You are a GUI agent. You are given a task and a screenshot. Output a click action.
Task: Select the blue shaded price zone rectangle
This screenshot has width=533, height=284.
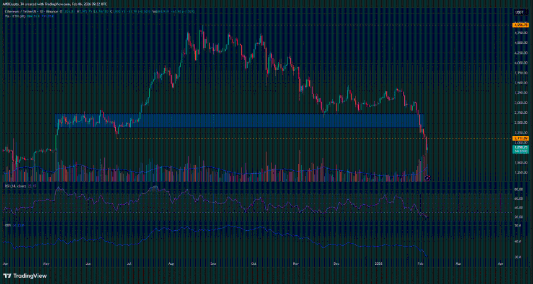click(240, 121)
